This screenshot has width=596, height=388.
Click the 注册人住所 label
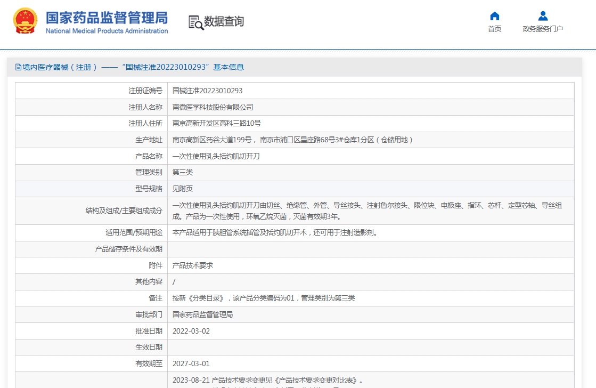click(x=145, y=123)
